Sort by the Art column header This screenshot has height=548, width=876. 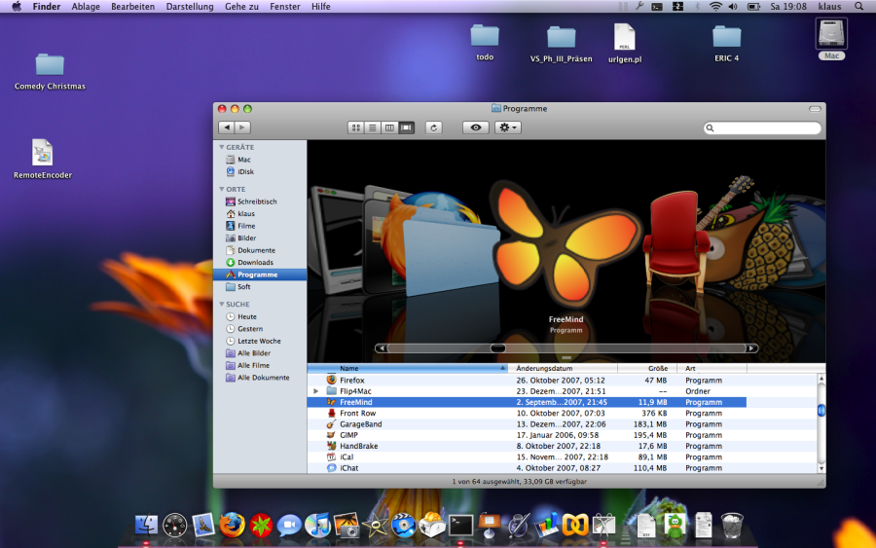pos(712,368)
